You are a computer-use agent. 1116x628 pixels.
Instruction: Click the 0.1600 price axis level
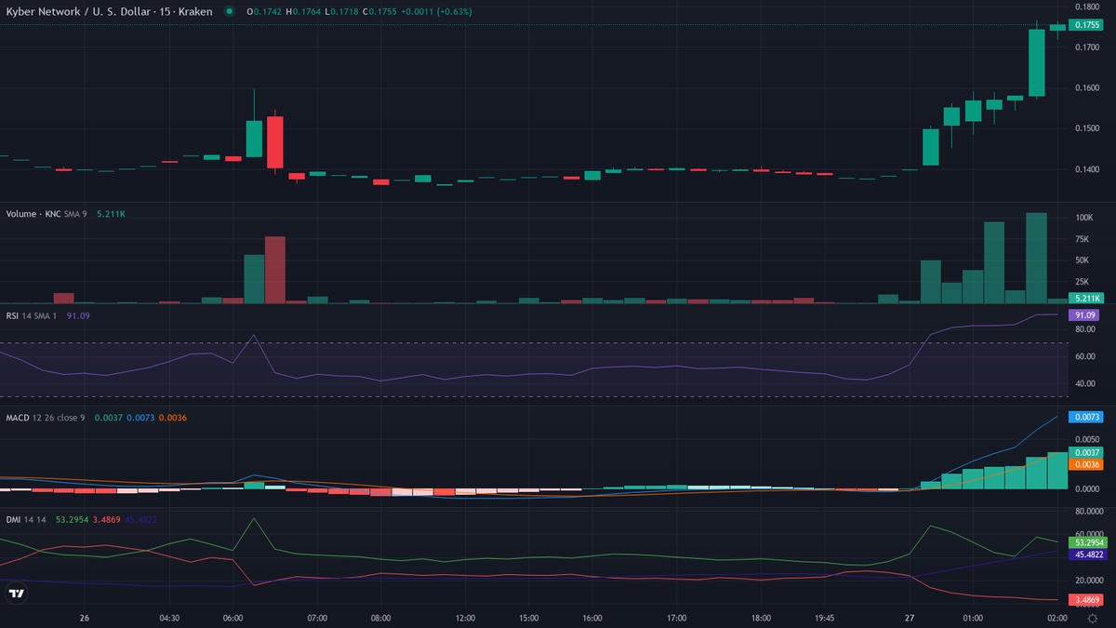[1086, 87]
